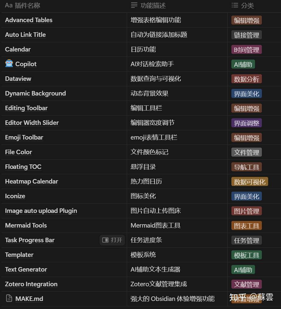Select the emoji表情工具栏 description cell

click(177, 137)
